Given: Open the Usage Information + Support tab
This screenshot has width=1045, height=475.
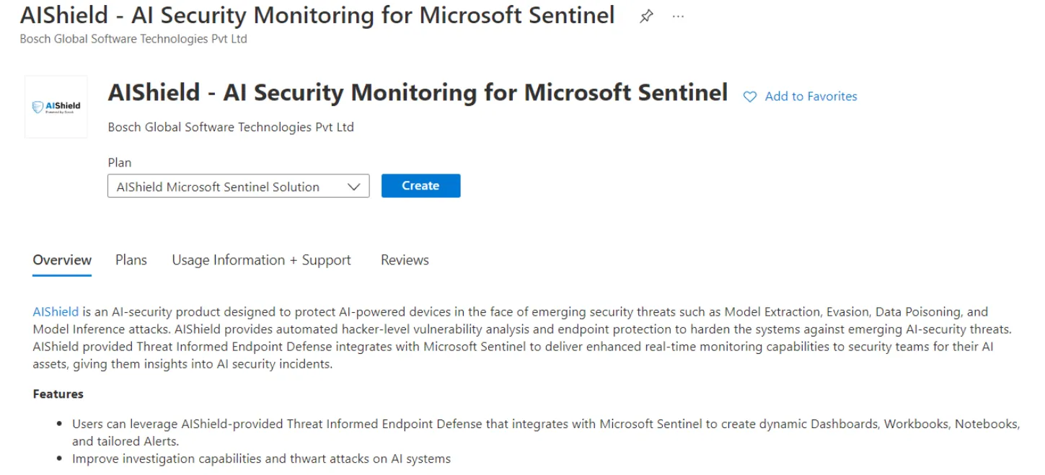Looking at the screenshot, I should tap(262, 260).
